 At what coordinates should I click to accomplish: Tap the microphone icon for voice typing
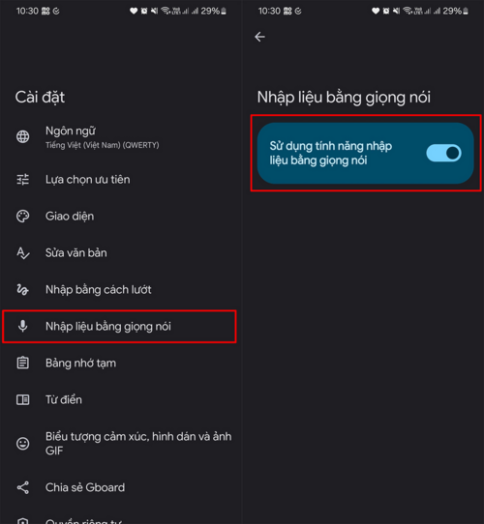tap(23, 326)
